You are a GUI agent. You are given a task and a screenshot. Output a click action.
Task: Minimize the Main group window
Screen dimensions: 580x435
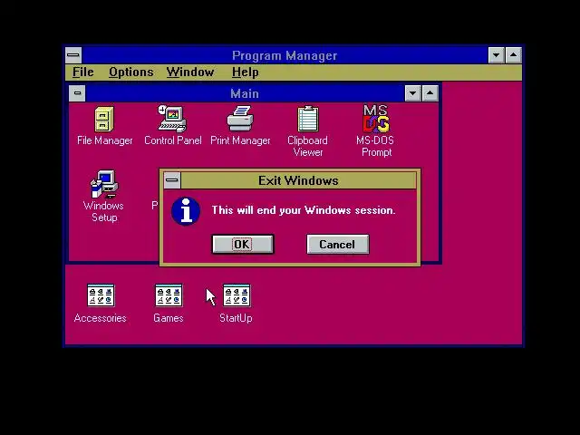(413, 93)
